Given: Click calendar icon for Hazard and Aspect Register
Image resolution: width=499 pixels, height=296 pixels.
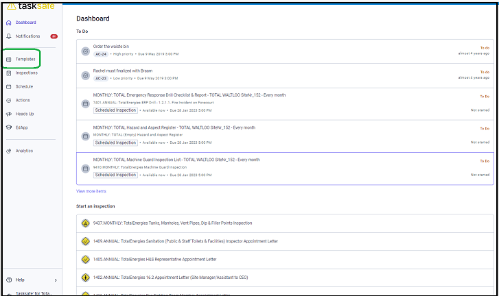Looking at the screenshot, I should point(85,136).
